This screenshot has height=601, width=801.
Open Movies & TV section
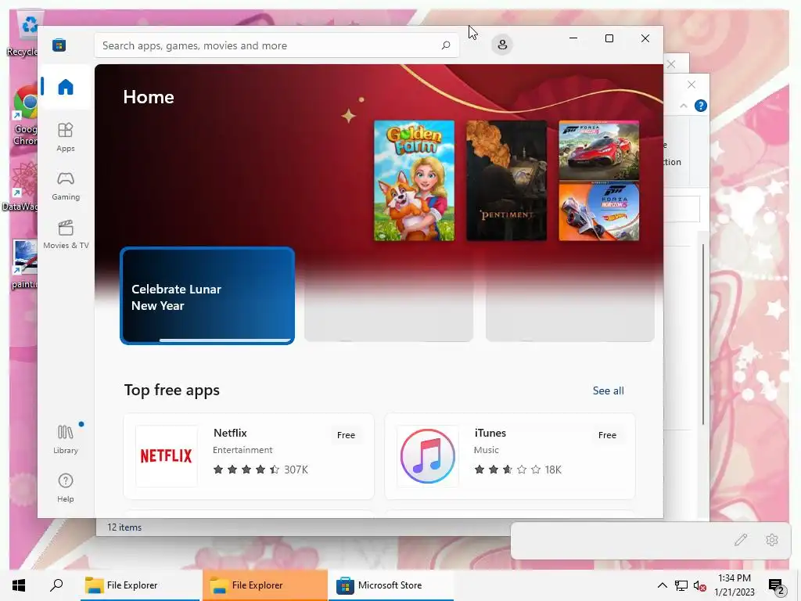pyautogui.click(x=66, y=235)
